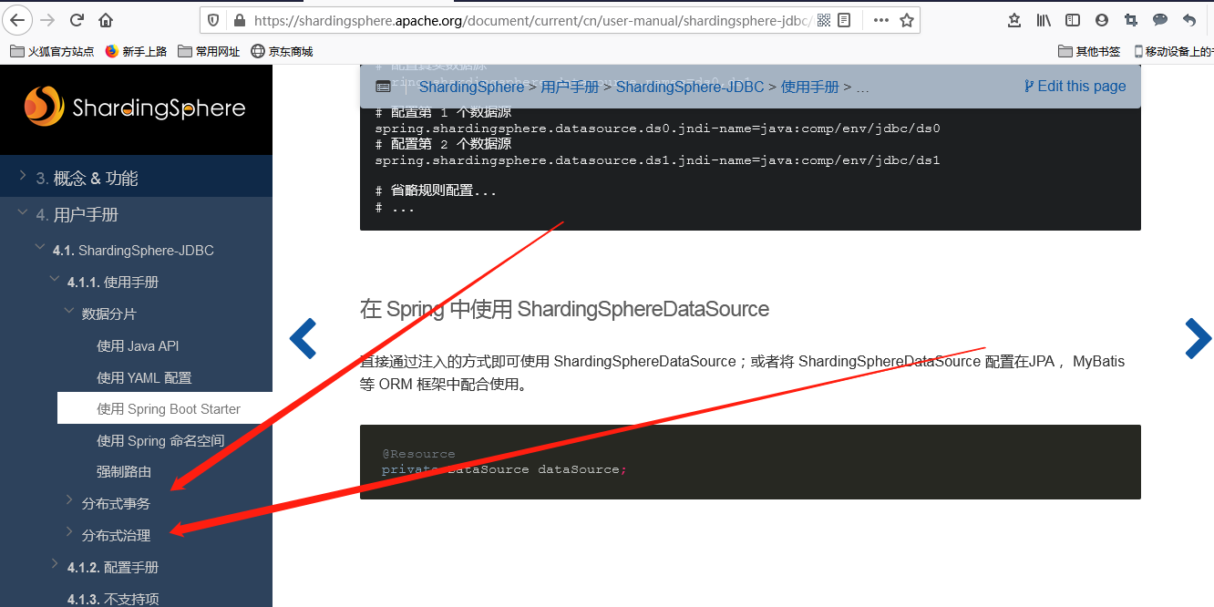The height and width of the screenshot is (607, 1214).
Task: Expand chevron beside 4.1.2. 配置手册
Action: [x=55, y=565]
